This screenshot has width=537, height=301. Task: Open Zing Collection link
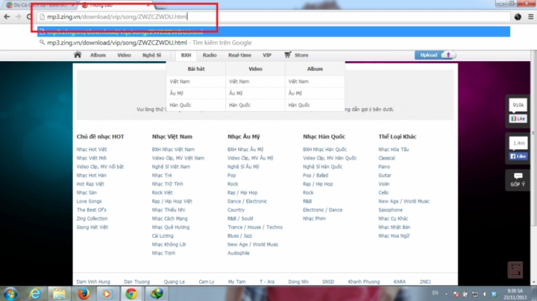pyautogui.click(x=92, y=218)
